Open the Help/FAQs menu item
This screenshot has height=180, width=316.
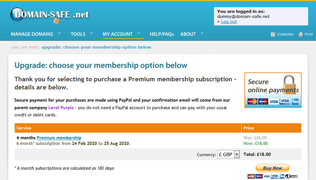[162, 34]
